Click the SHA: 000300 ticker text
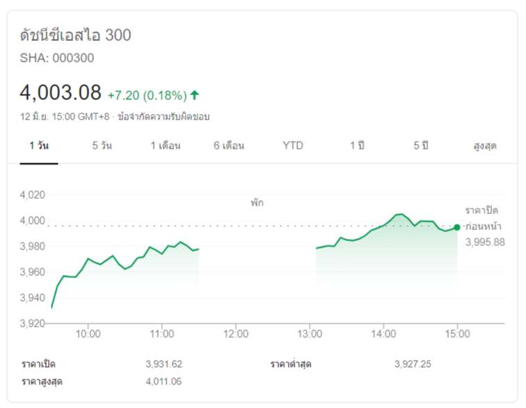Viewport: 526px width, 408px height. point(57,58)
